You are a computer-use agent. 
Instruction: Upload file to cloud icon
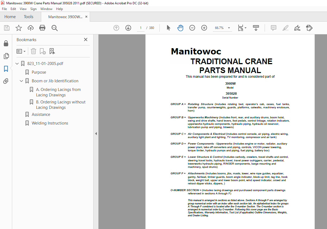(x=31, y=28)
